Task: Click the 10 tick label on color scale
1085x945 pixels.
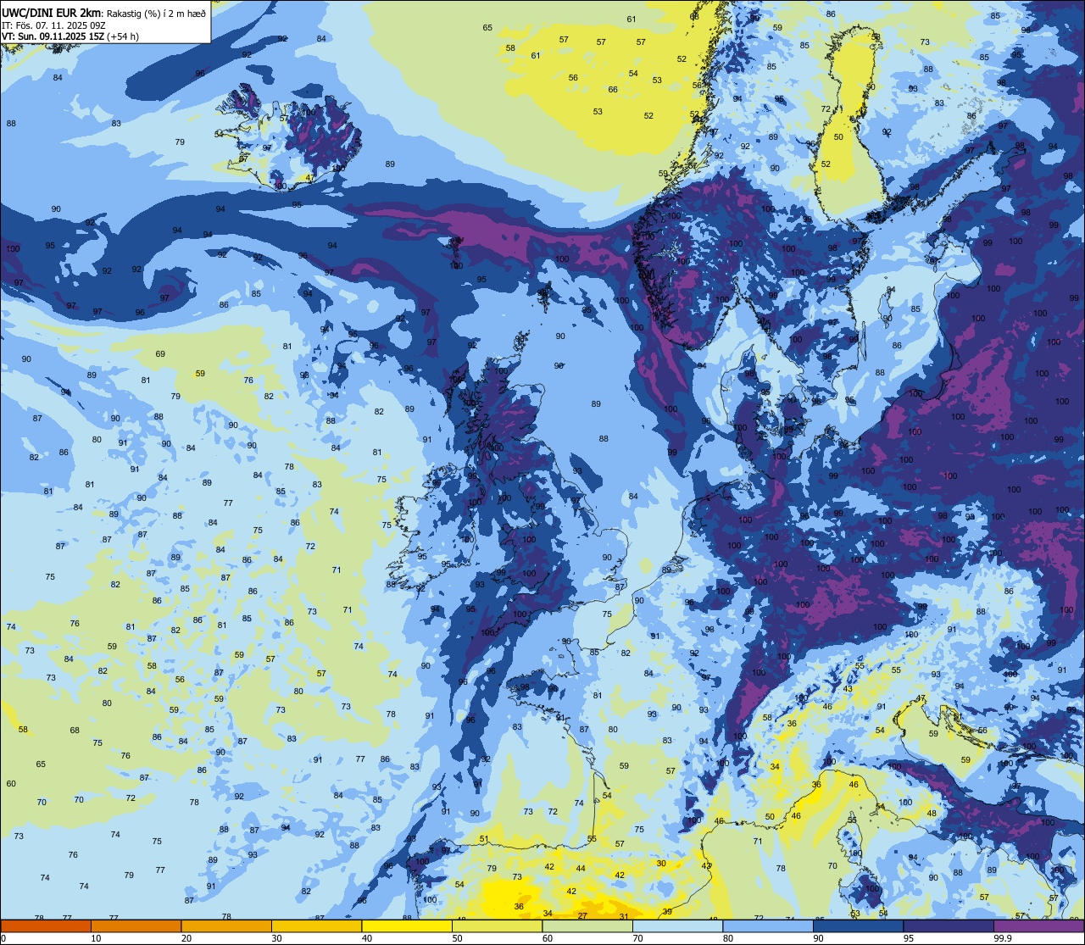Action: tap(96, 938)
